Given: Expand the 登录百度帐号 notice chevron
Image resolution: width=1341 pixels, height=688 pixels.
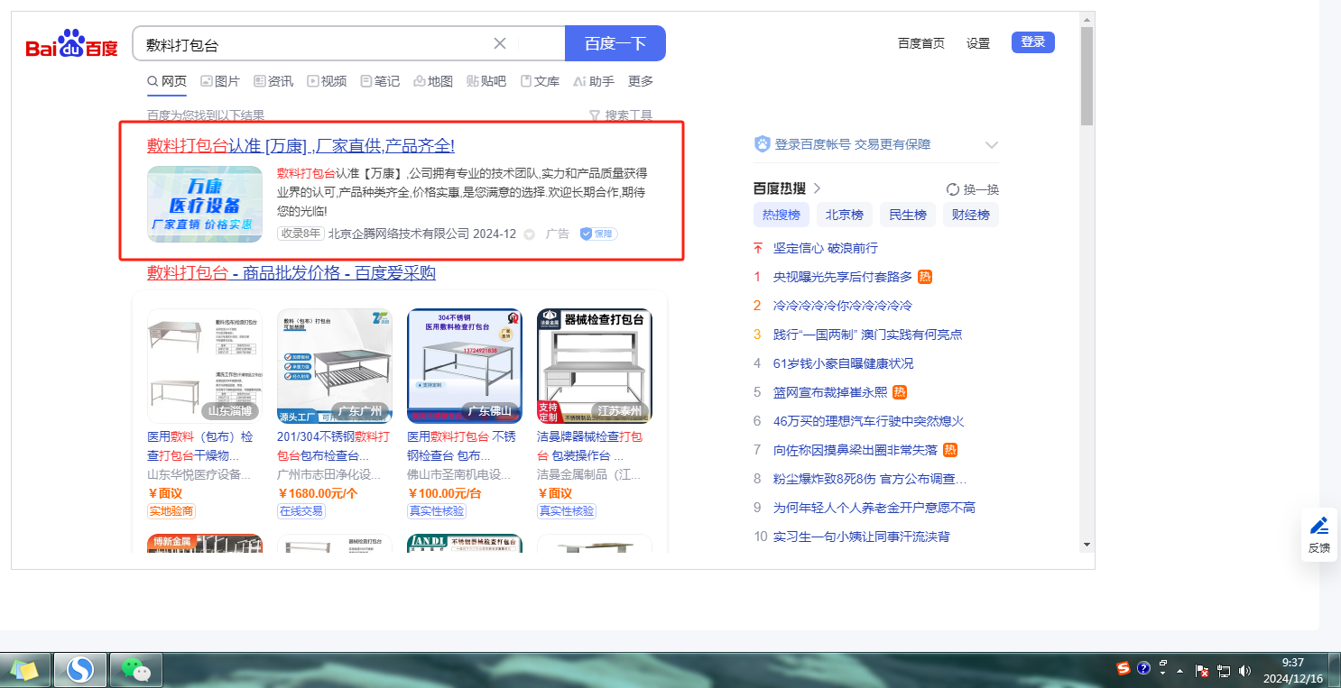Looking at the screenshot, I should [992, 144].
